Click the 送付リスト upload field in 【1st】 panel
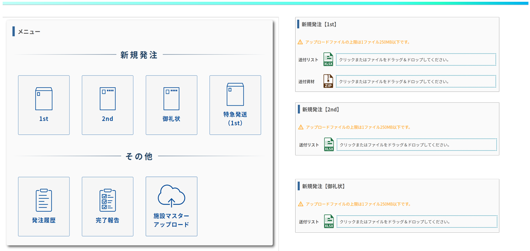 click(416, 59)
